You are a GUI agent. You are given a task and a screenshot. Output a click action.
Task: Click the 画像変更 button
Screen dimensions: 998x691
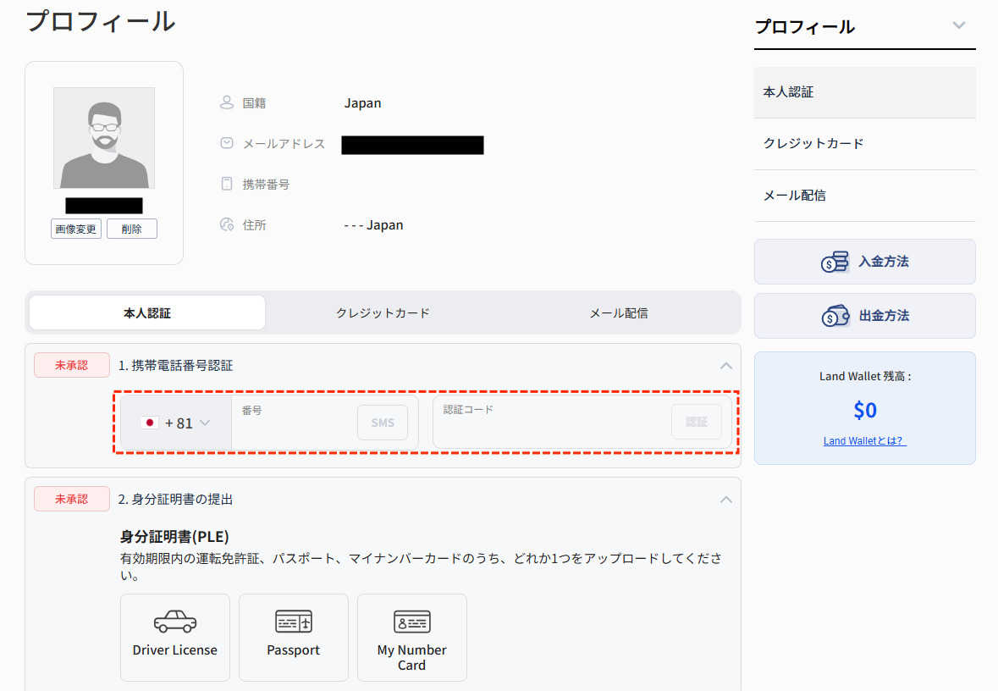click(x=75, y=228)
